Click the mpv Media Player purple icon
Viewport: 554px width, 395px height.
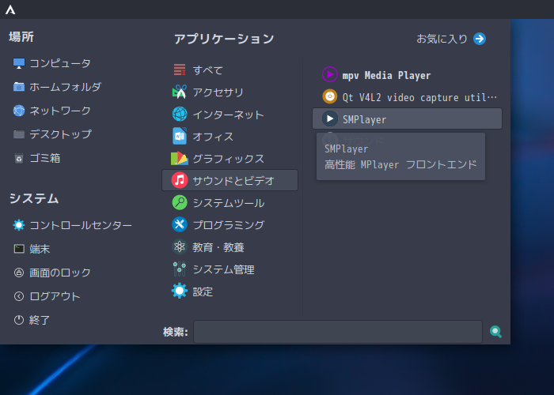pos(330,74)
